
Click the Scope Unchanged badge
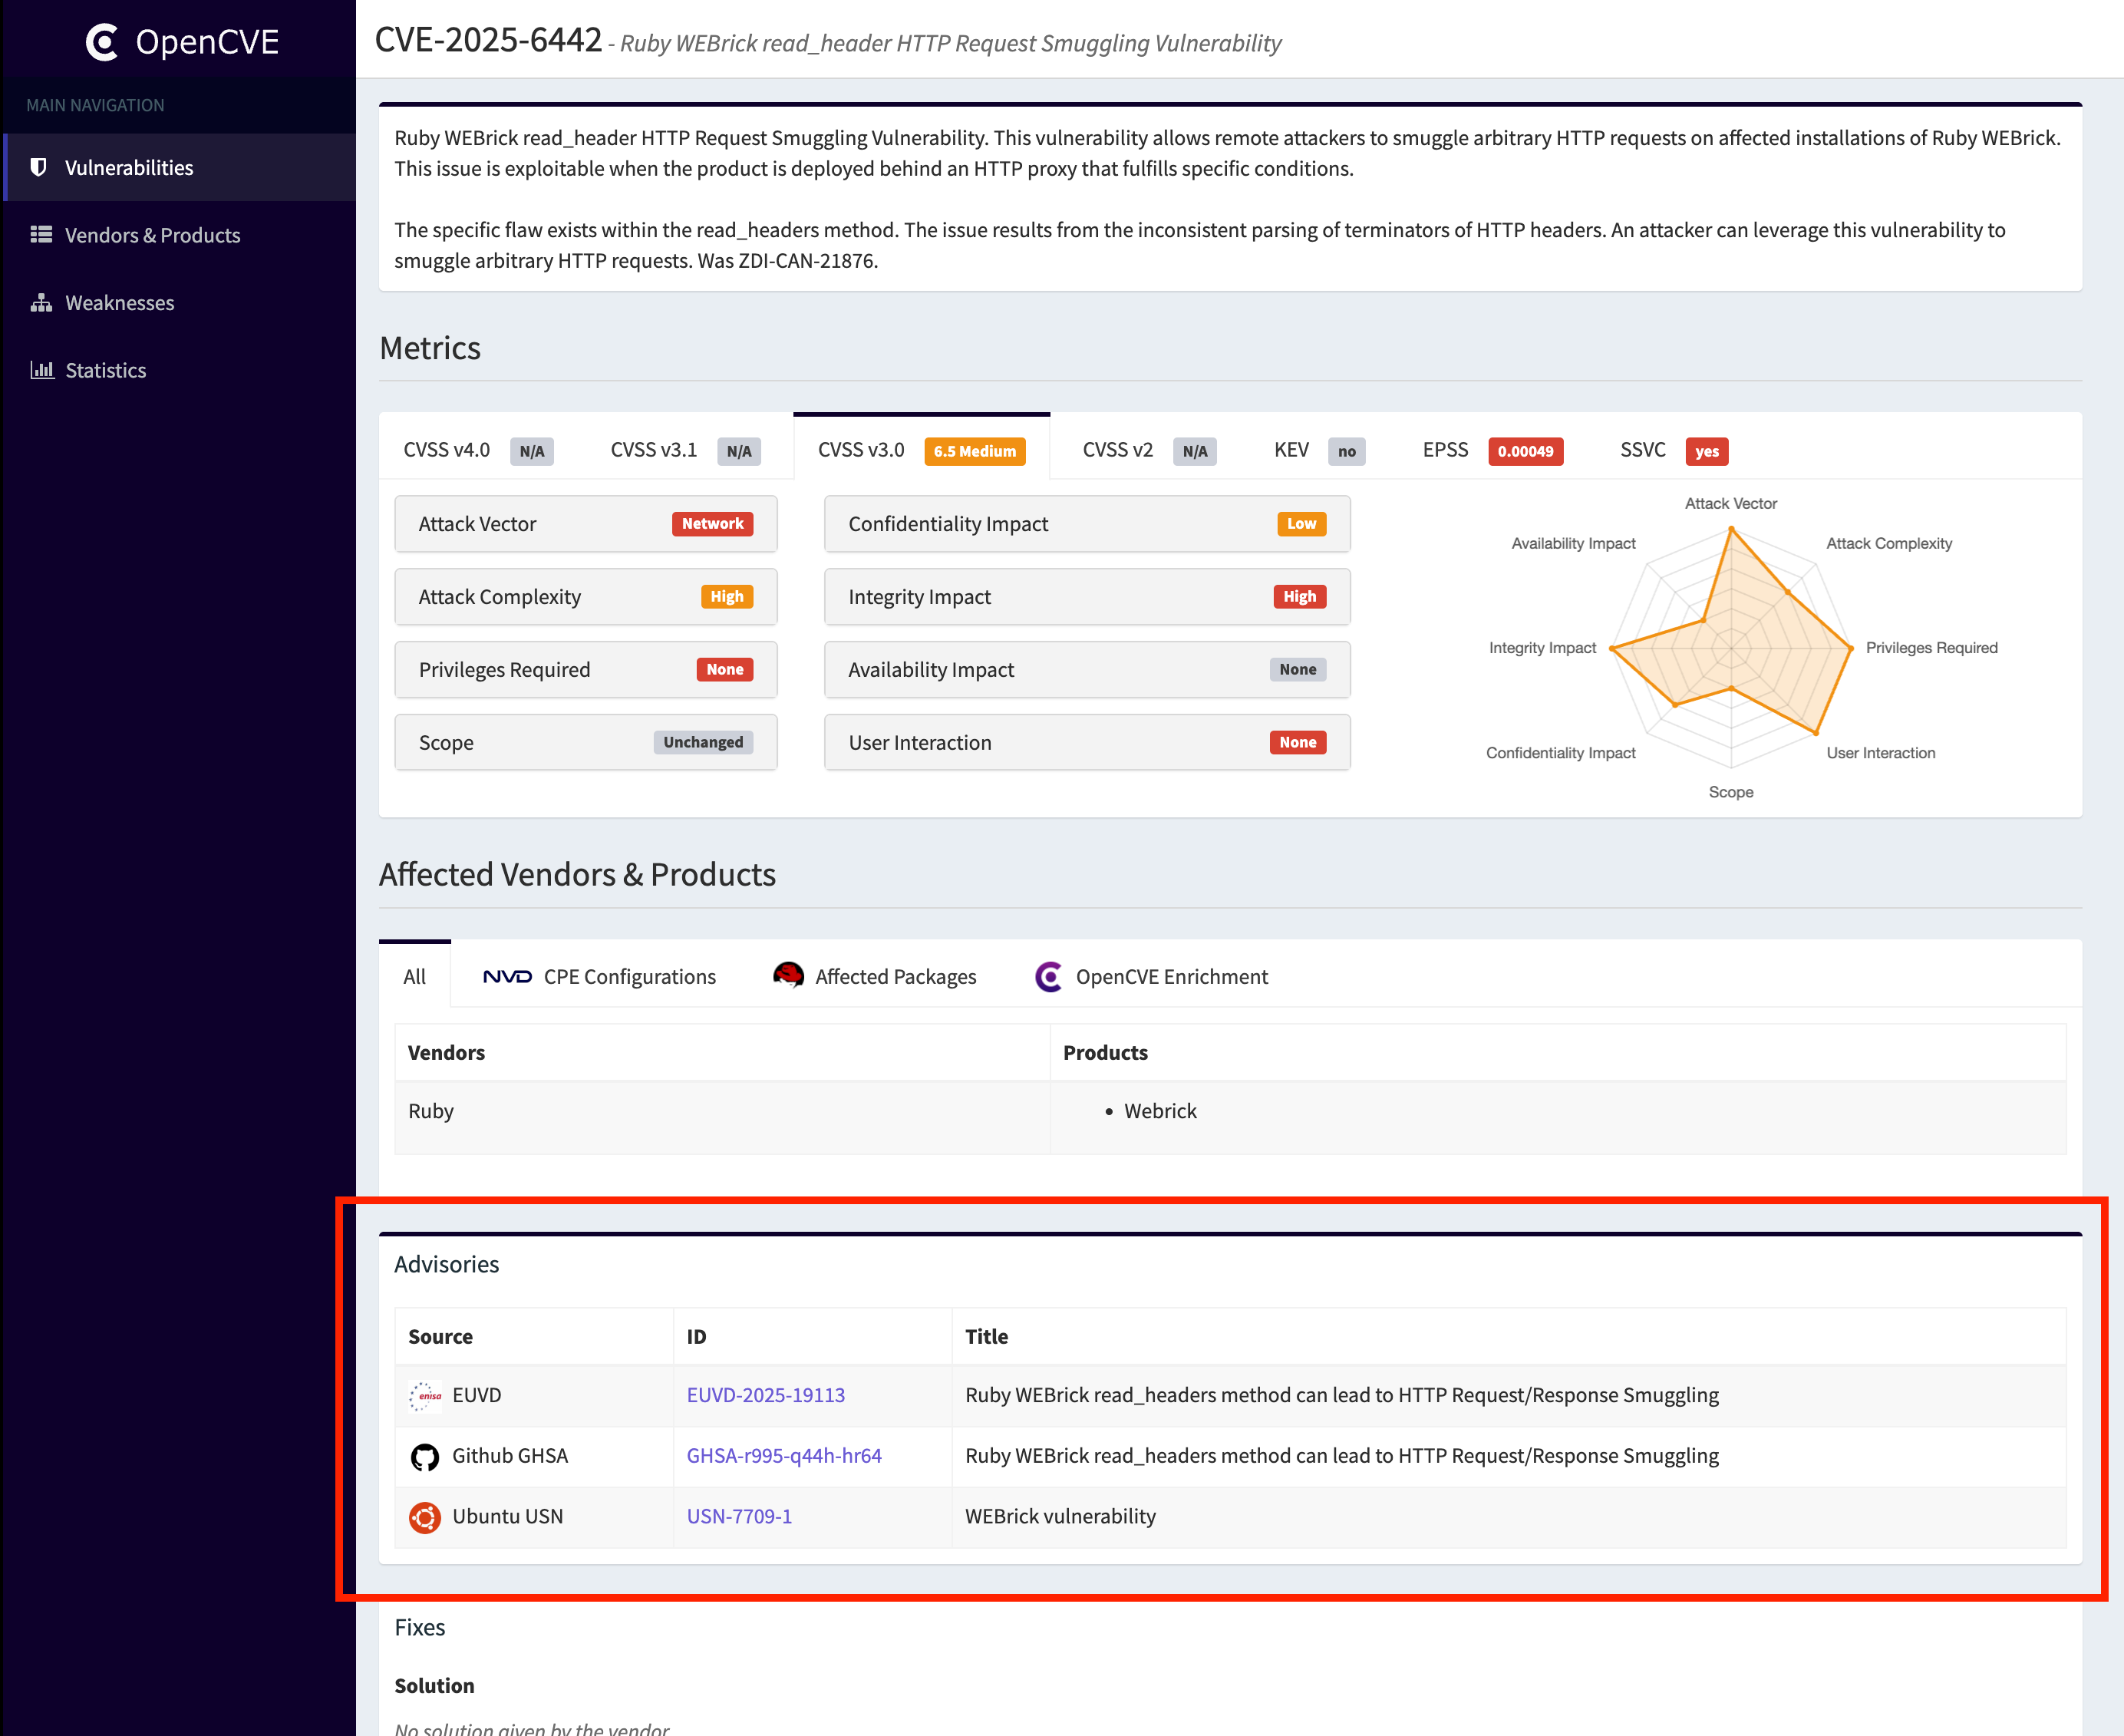703,742
